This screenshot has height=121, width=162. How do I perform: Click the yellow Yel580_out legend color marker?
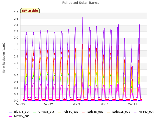pyautogui.click(x=60, y=112)
